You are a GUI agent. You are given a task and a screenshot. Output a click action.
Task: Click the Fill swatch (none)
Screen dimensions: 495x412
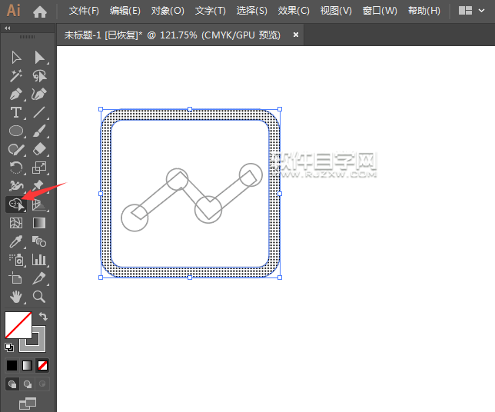(18, 325)
